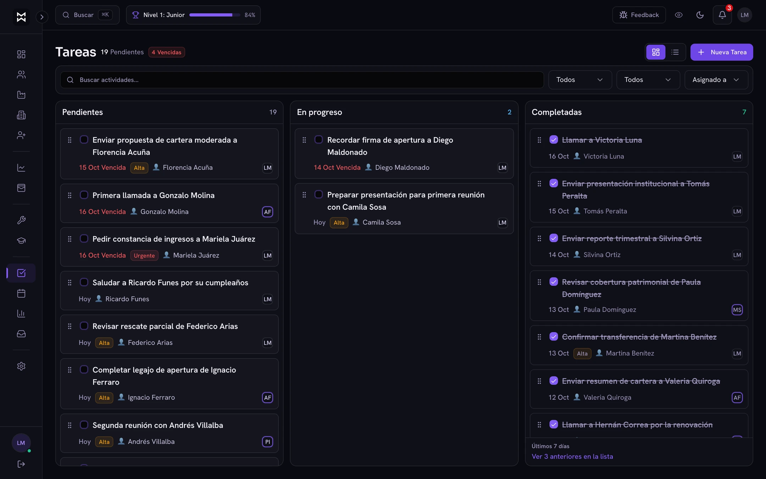Click the Nueva Tarea button
The height and width of the screenshot is (479, 766).
point(722,52)
